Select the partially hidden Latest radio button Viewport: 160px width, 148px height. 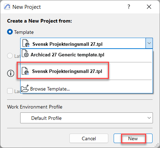(x=10, y=56)
